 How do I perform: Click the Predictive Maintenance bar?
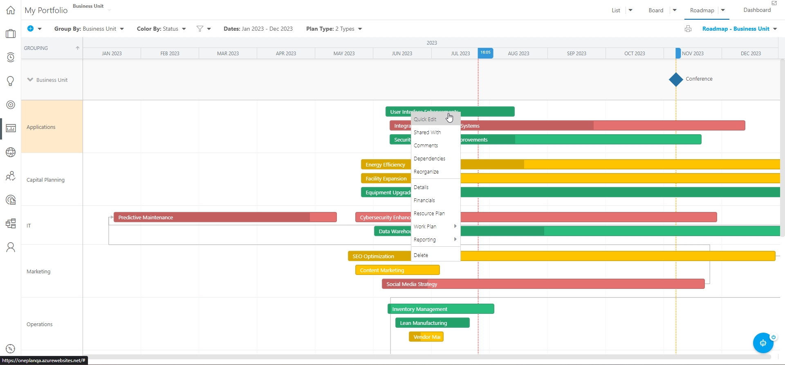tap(225, 217)
